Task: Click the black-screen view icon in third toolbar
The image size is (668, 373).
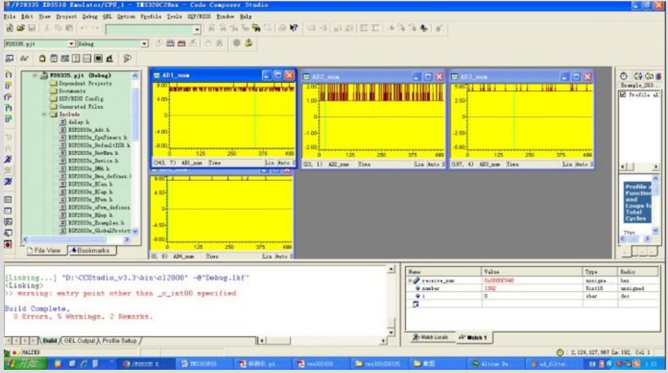Action: (x=98, y=58)
